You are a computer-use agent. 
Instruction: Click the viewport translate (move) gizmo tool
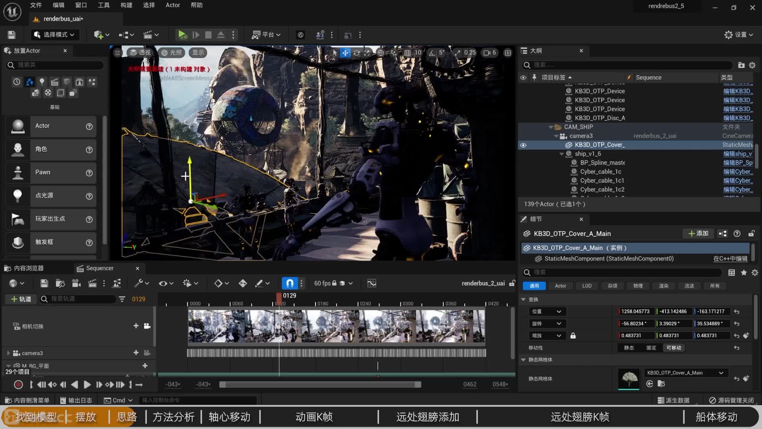tap(345, 53)
